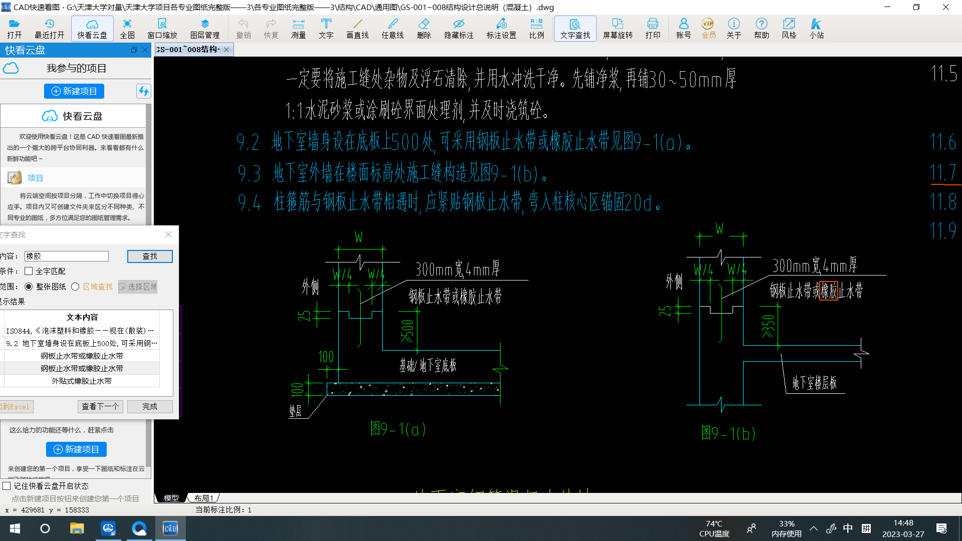Image resolution: width=962 pixels, height=541 pixels.
Task: Undock the 快看云盘 panel
Action: 134,50
